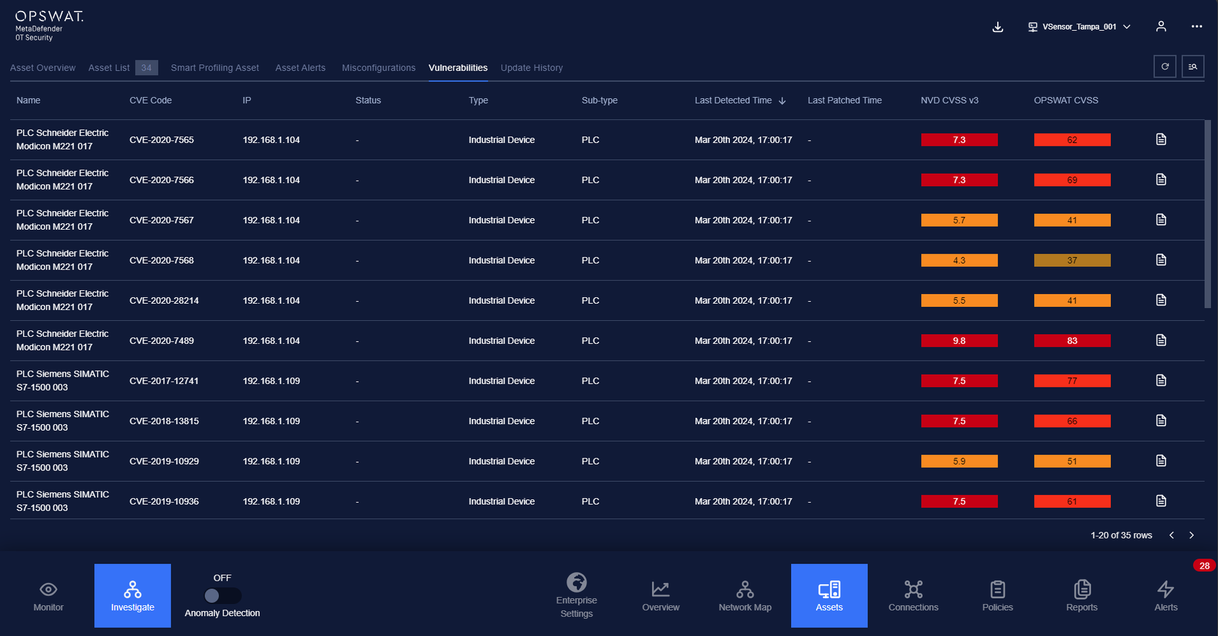Click CVE-2017-12741 code cell
This screenshot has width=1218, height=636.
coord(164,381)
